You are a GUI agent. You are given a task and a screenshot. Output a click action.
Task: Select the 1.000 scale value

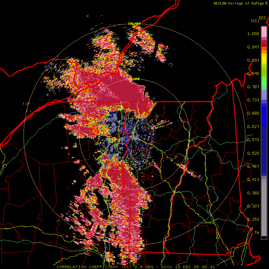pos(253,33)
